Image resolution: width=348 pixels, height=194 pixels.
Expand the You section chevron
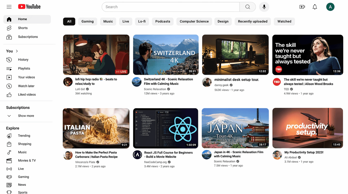[x=17, y=51]
